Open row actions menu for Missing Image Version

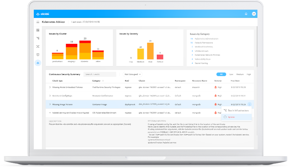250,104
